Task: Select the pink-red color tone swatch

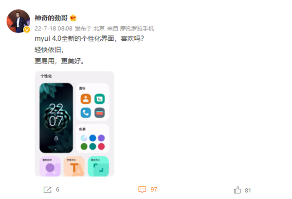Action: [101, 147]
